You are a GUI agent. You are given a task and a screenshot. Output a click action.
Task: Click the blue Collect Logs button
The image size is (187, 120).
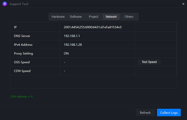(169, 112)
